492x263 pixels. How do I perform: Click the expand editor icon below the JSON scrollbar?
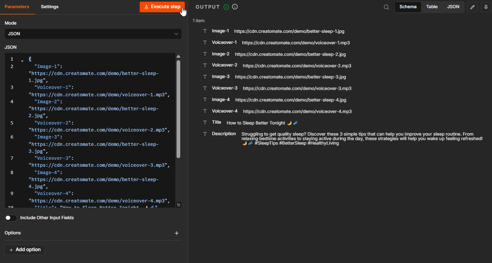tap(179, 205)
